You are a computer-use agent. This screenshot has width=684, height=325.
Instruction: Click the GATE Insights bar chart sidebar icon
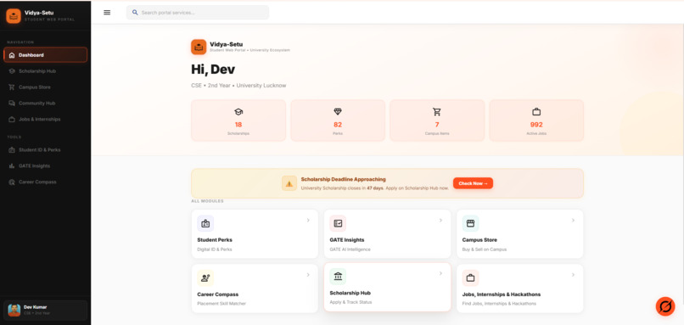pos(12,165)
